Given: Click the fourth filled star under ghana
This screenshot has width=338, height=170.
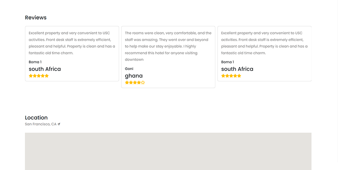Looking at the screenshot, I should 139,83.
